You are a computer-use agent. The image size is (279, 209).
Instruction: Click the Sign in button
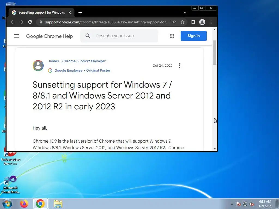[x=194, y=36]
